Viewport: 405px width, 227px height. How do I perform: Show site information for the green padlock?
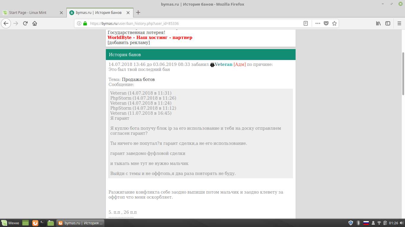(85, 23)
